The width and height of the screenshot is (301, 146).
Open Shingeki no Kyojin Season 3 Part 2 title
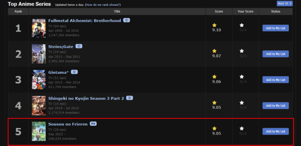(x=86, y=99)
